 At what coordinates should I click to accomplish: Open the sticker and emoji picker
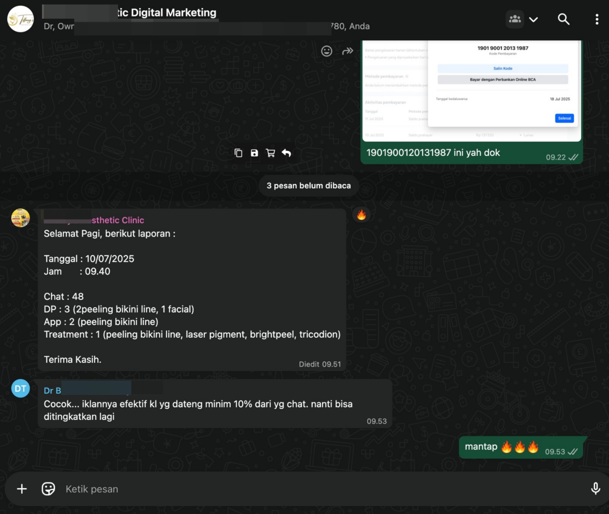pyautogui.click(x=48, y=489)
